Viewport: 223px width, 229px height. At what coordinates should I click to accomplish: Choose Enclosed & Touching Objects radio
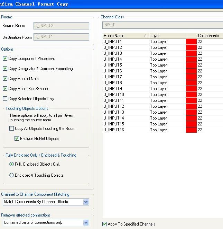tap(12, 175)
